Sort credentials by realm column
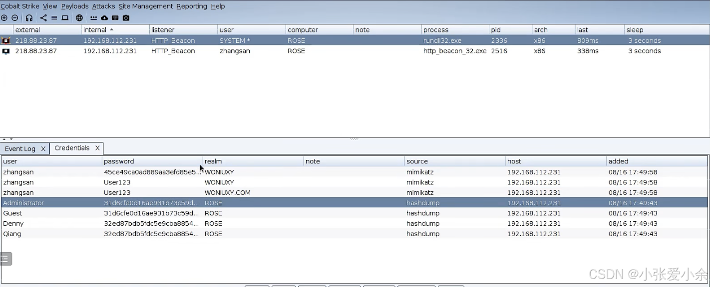The height and width of the screenshot is (287, 710). [x=253, y=161]
